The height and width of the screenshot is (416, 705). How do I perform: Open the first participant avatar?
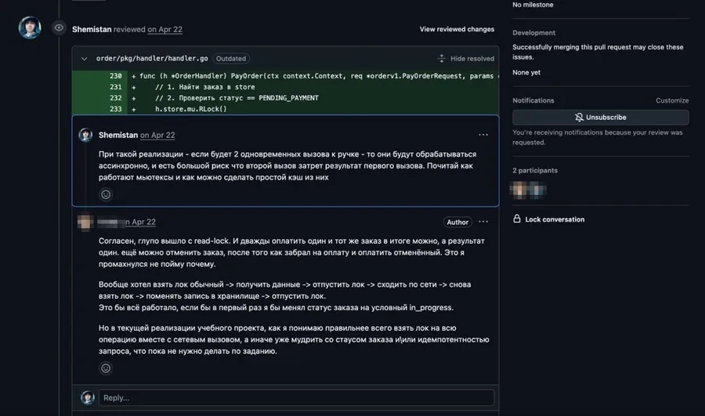[x=519, y=190]
